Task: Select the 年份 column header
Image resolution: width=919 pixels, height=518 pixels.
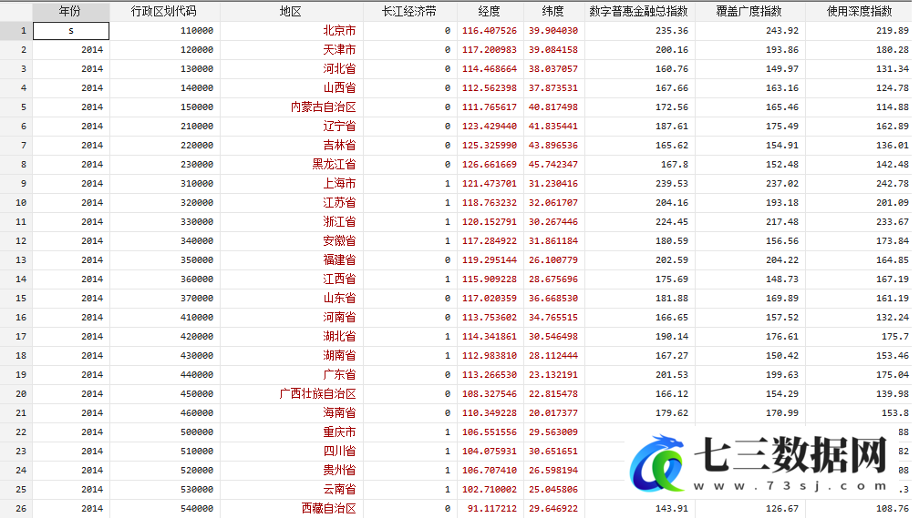Action: point(70,11)
